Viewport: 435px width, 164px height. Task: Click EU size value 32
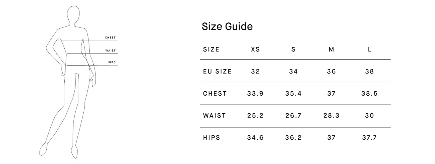point(255,71)
